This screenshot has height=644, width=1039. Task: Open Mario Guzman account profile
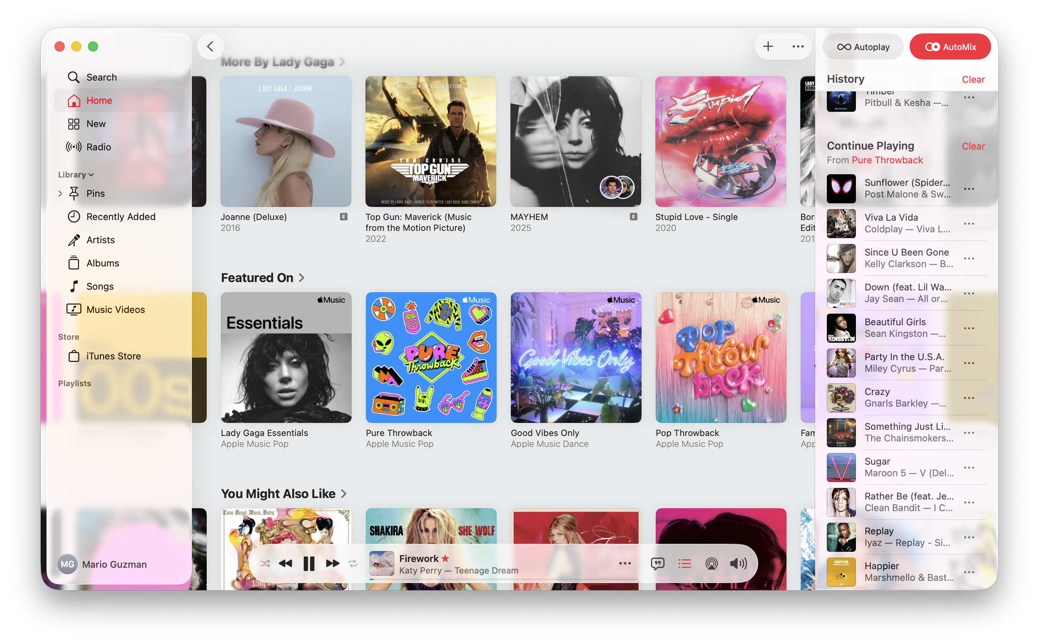point(103,564)
